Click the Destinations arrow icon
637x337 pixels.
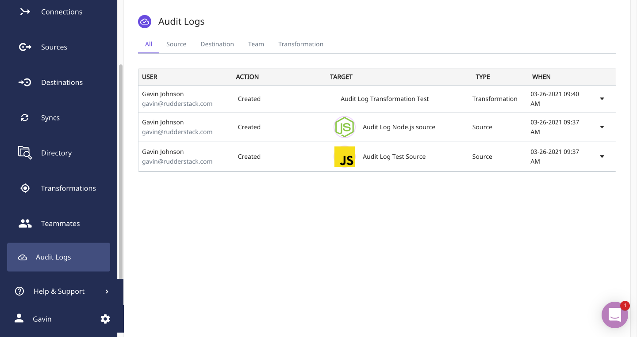(x=25, y=82)
